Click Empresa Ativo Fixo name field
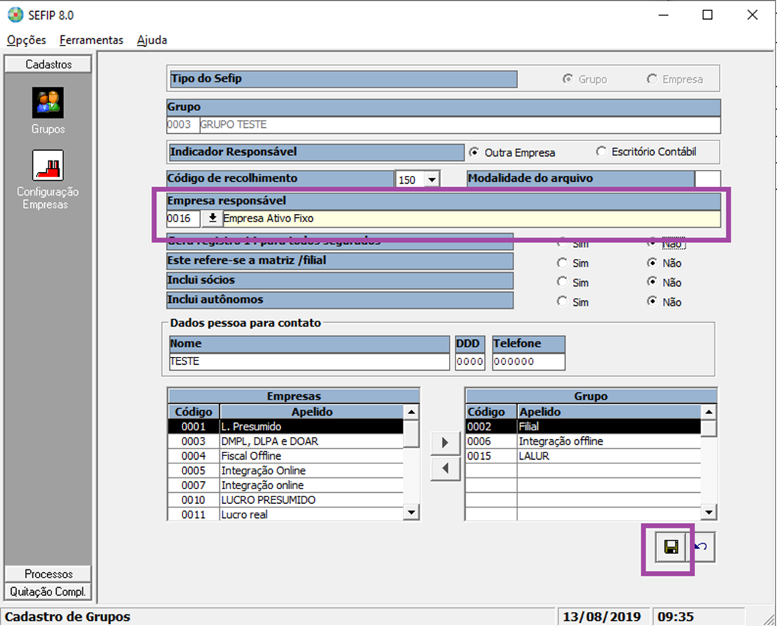 (471, 218)
